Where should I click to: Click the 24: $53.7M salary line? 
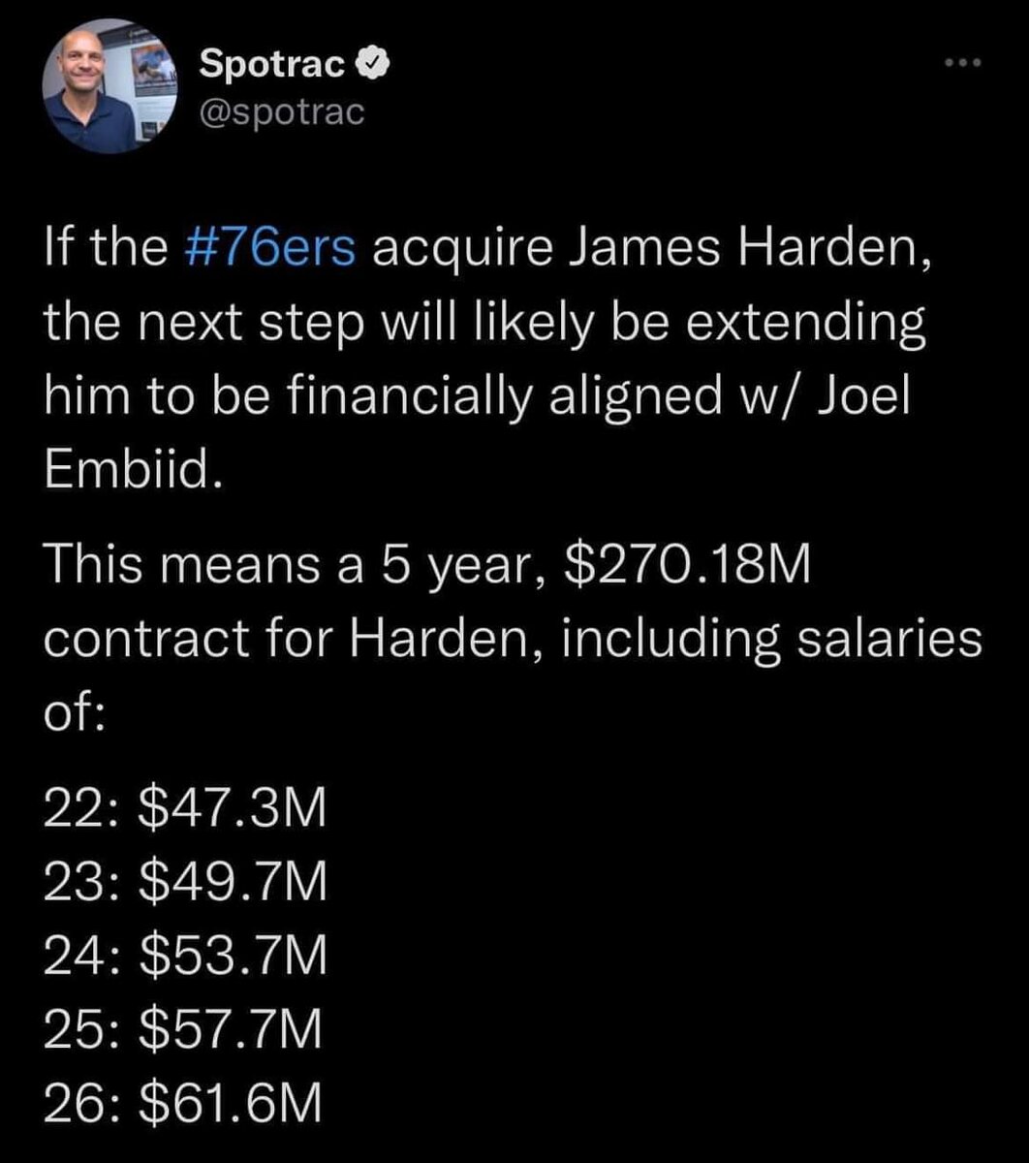tap(184, 956)
